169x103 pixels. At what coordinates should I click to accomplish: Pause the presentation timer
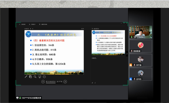pos(30,29)
